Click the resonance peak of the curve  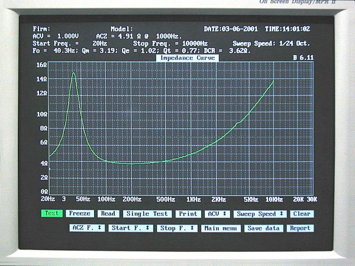click(73, 73)
